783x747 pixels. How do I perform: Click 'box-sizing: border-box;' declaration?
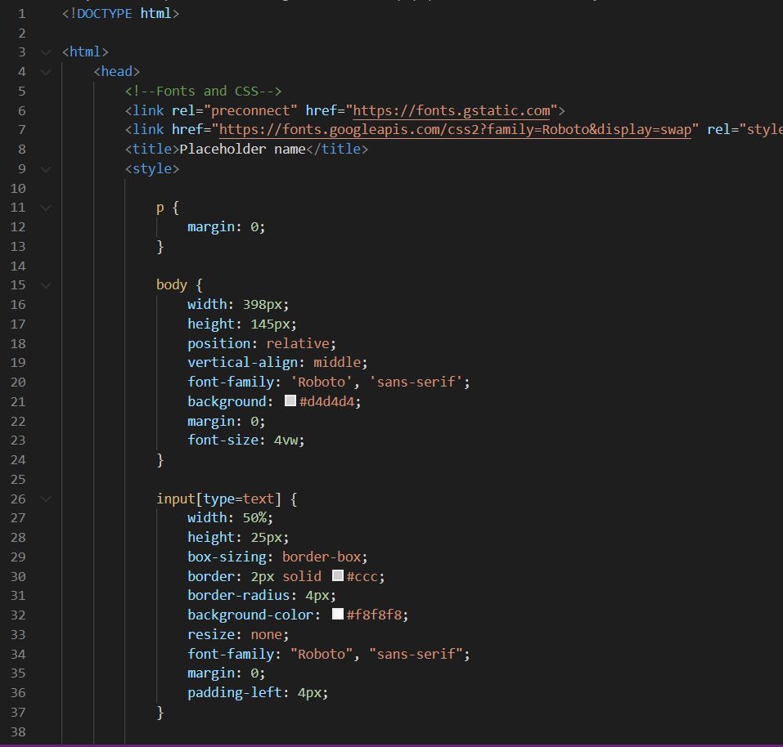277,557
